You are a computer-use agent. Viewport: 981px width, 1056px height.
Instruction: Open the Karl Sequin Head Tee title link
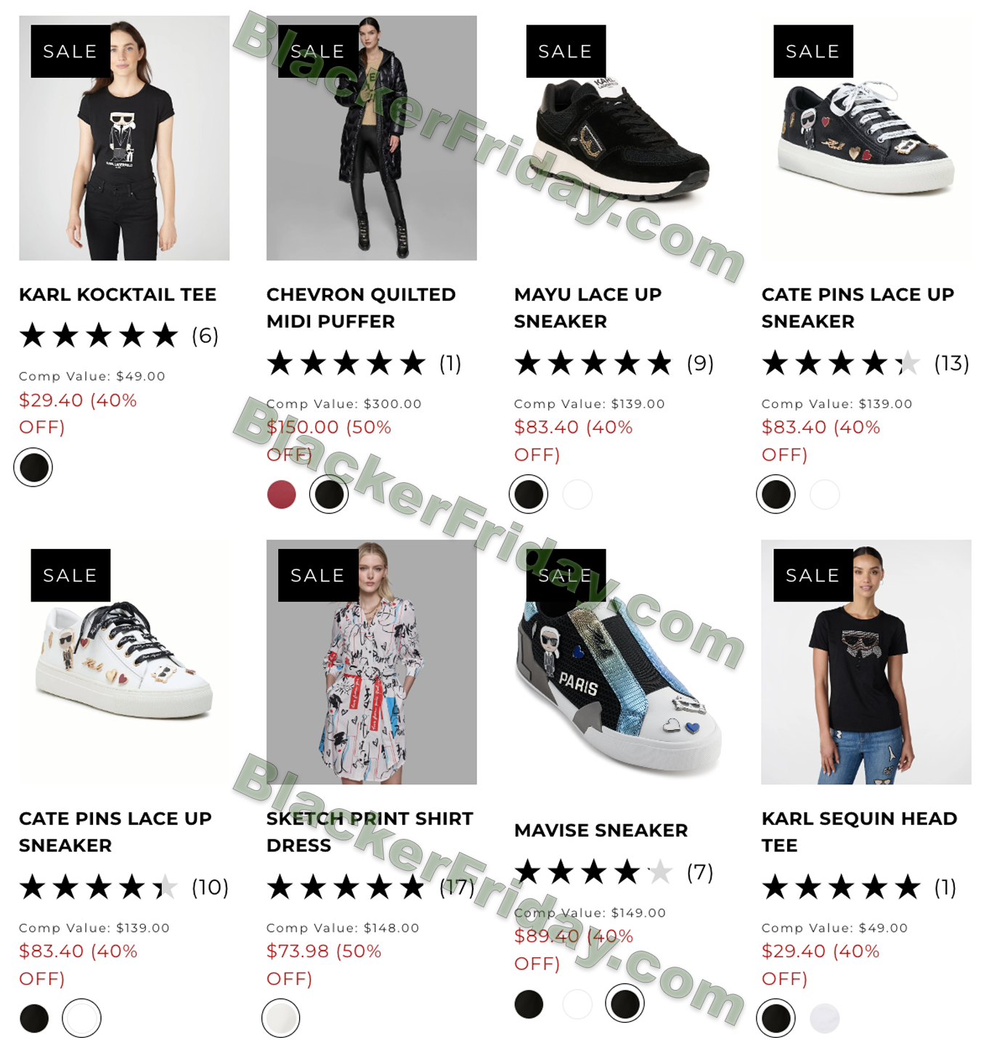point(859,832)
